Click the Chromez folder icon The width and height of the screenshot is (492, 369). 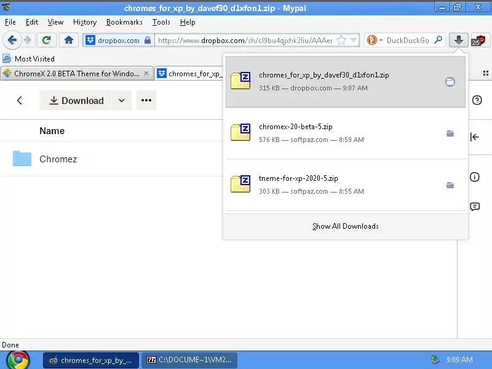(22, 159)
